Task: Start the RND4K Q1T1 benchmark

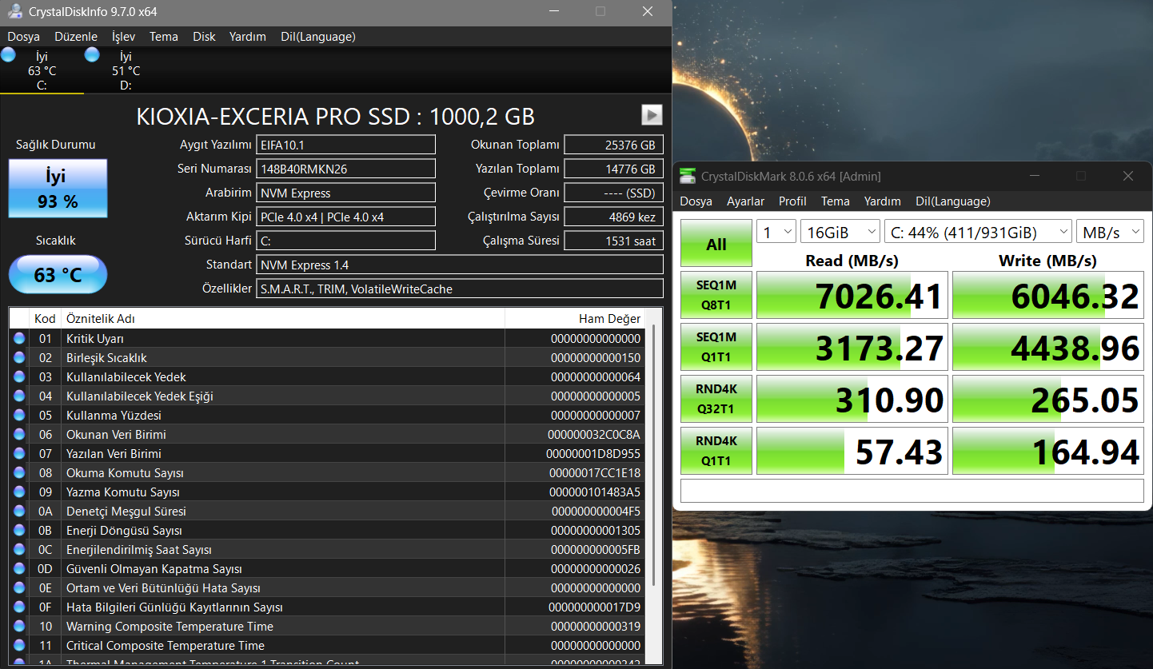Action: click(x=716, y=451)
